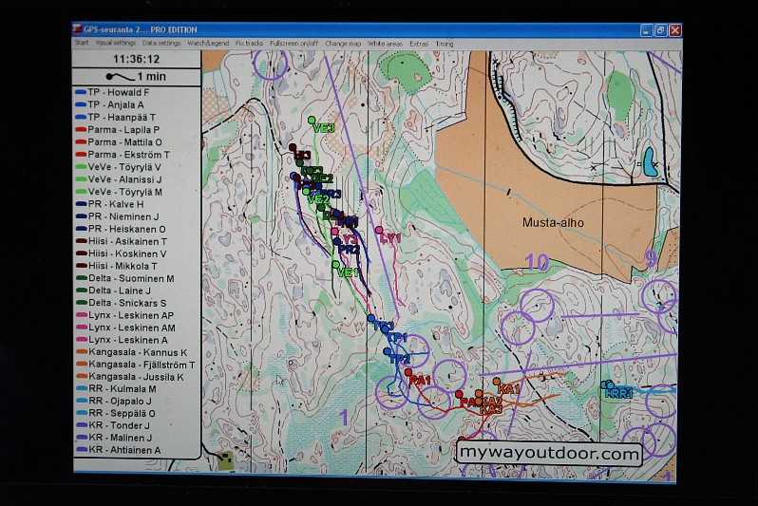Open the Change map menu
Viewport: 758px width, 506px height.
click(343, 44)
